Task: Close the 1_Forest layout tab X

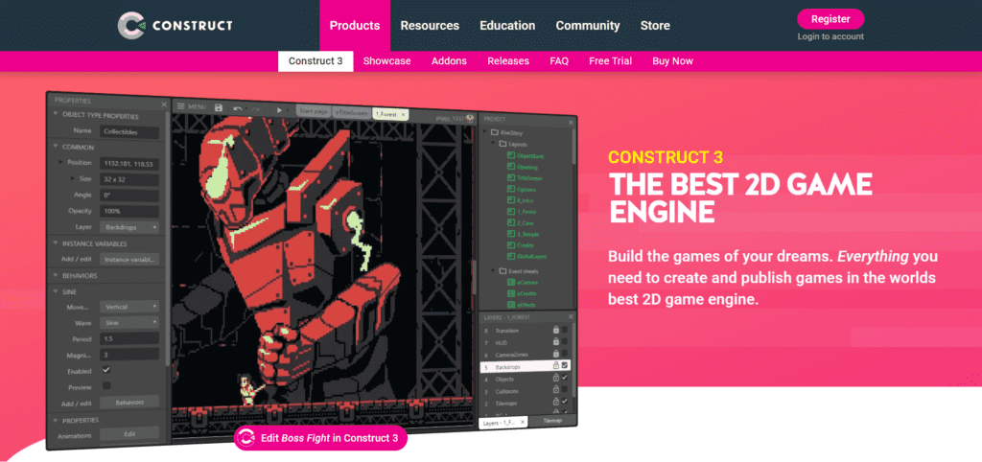Action: (403, 115)
